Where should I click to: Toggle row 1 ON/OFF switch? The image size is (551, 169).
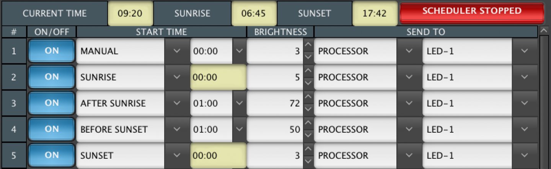52,51
